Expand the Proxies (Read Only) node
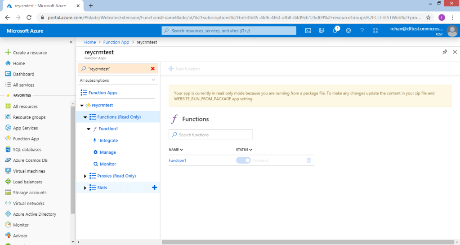 tap(85, 176)
